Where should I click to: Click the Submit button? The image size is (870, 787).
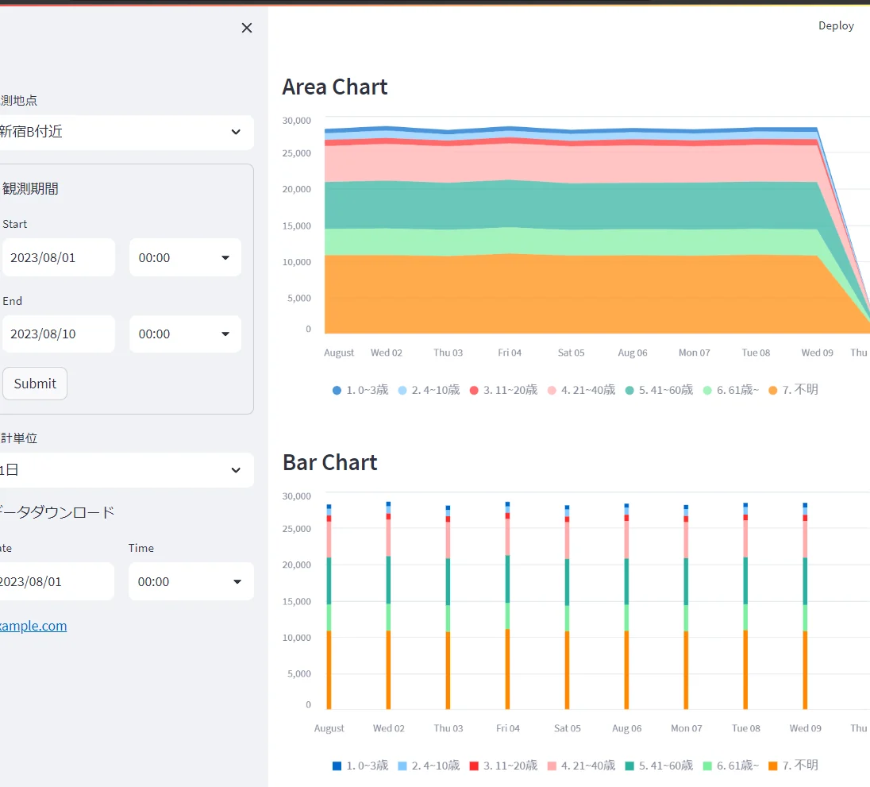pyautogui.click(x=35, y=384)
